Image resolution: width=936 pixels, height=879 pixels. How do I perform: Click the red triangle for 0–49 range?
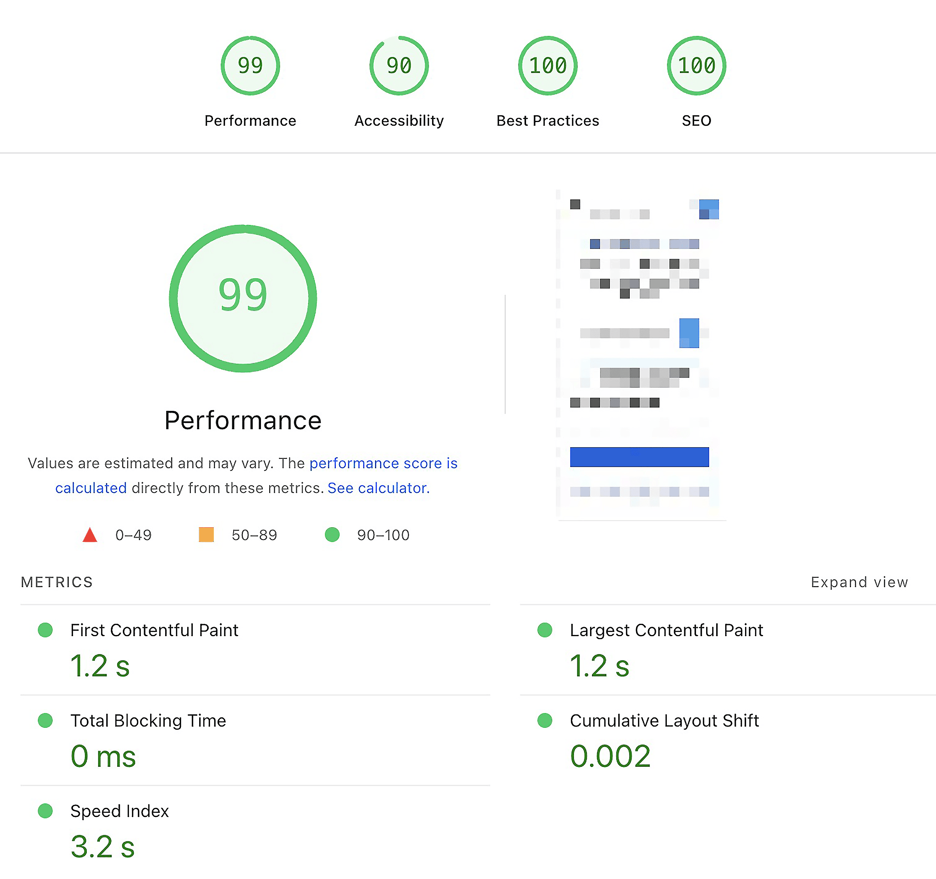89,535
